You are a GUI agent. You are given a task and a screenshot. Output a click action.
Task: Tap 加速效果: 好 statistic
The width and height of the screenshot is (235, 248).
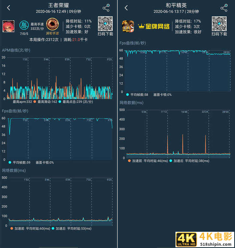click(77, 32)
